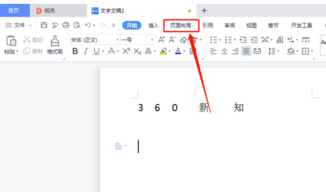The width and height of the screenshot is (326, 192).
Task: Click the export to PDF icon
Action: tap(55, 25)
